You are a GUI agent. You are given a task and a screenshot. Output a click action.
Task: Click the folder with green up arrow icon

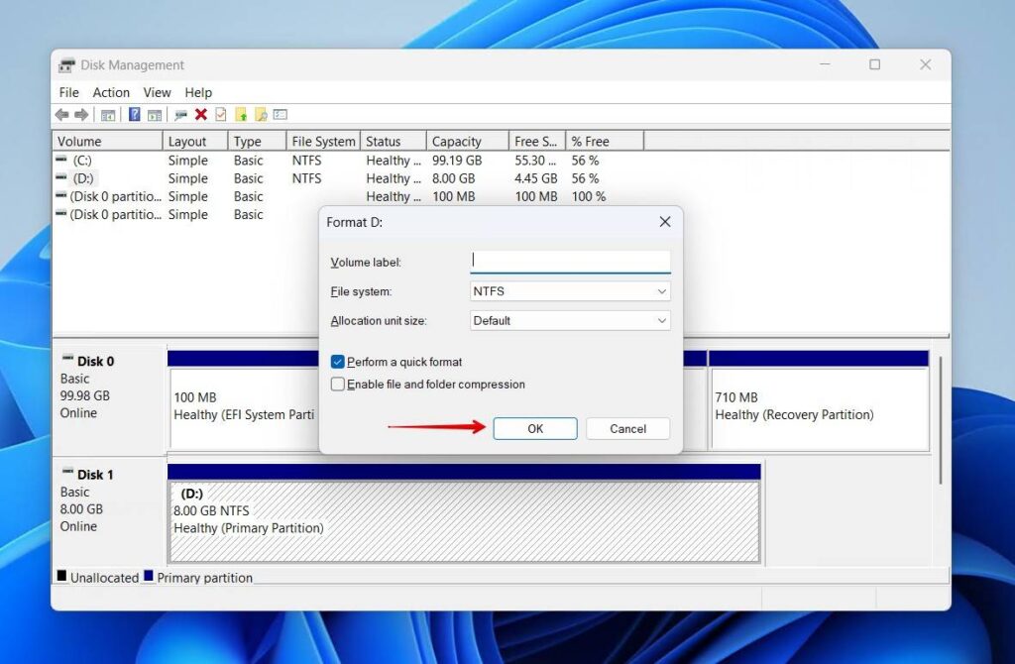(x=241, y=114)
